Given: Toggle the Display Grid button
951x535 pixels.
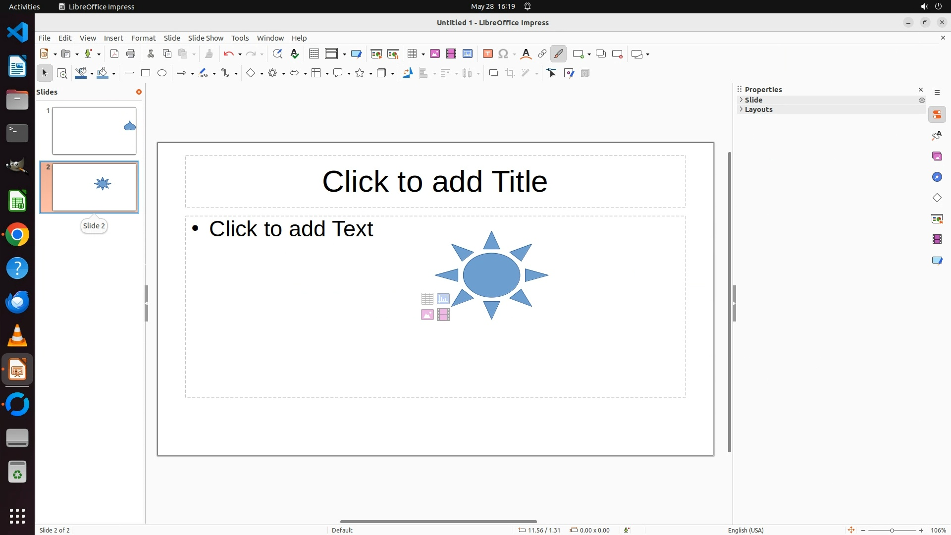Looking at the screenshot, I should pos(314,54).
